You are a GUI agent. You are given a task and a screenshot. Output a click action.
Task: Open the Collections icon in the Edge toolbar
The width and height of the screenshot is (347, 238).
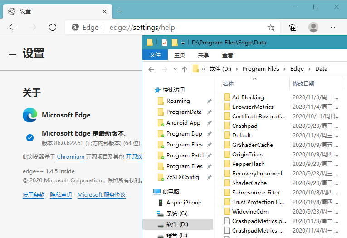coord(293,28)
